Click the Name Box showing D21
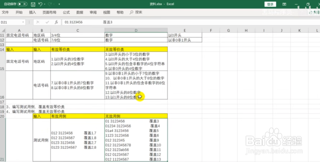This screenshot has height=162, width=320. pyautogui.click(x=11, y=22)
